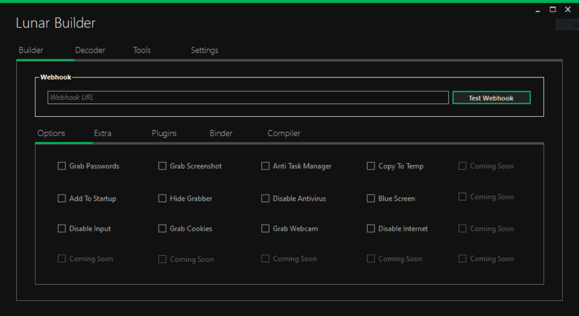This screenshot has width=579, height=316.
Task: Show the Binder sub-tab
Action: (x=221, y=133)
